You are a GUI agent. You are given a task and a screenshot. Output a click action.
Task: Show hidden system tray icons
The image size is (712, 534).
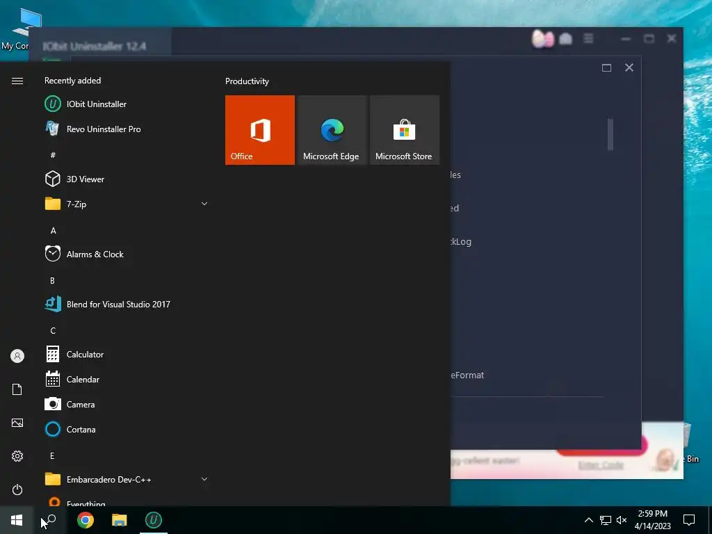pos(588,520)
